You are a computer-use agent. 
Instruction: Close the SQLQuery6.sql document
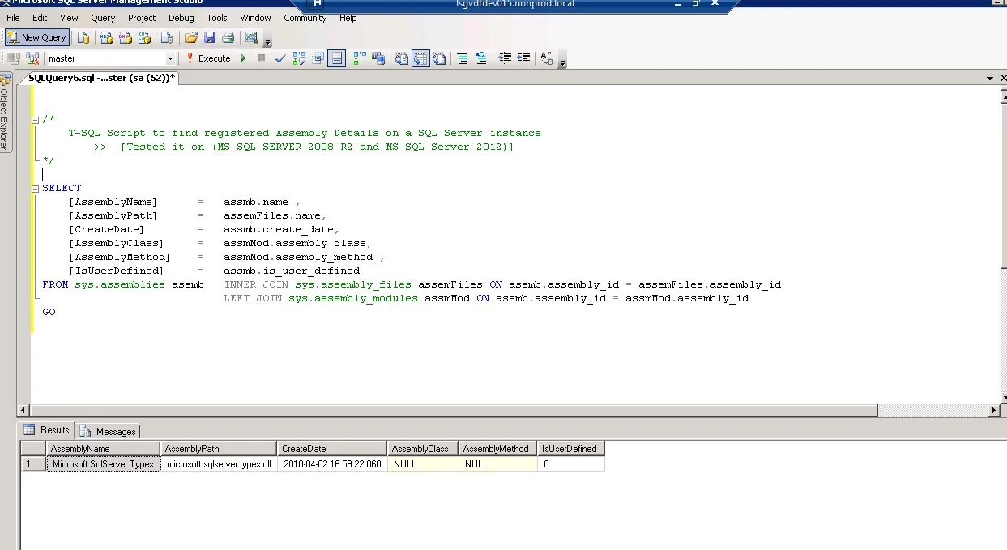pos(1002,79)
